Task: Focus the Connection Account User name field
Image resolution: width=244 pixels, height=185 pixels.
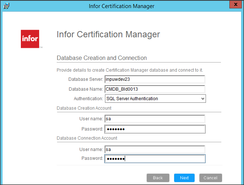Action: click(155, 150)
